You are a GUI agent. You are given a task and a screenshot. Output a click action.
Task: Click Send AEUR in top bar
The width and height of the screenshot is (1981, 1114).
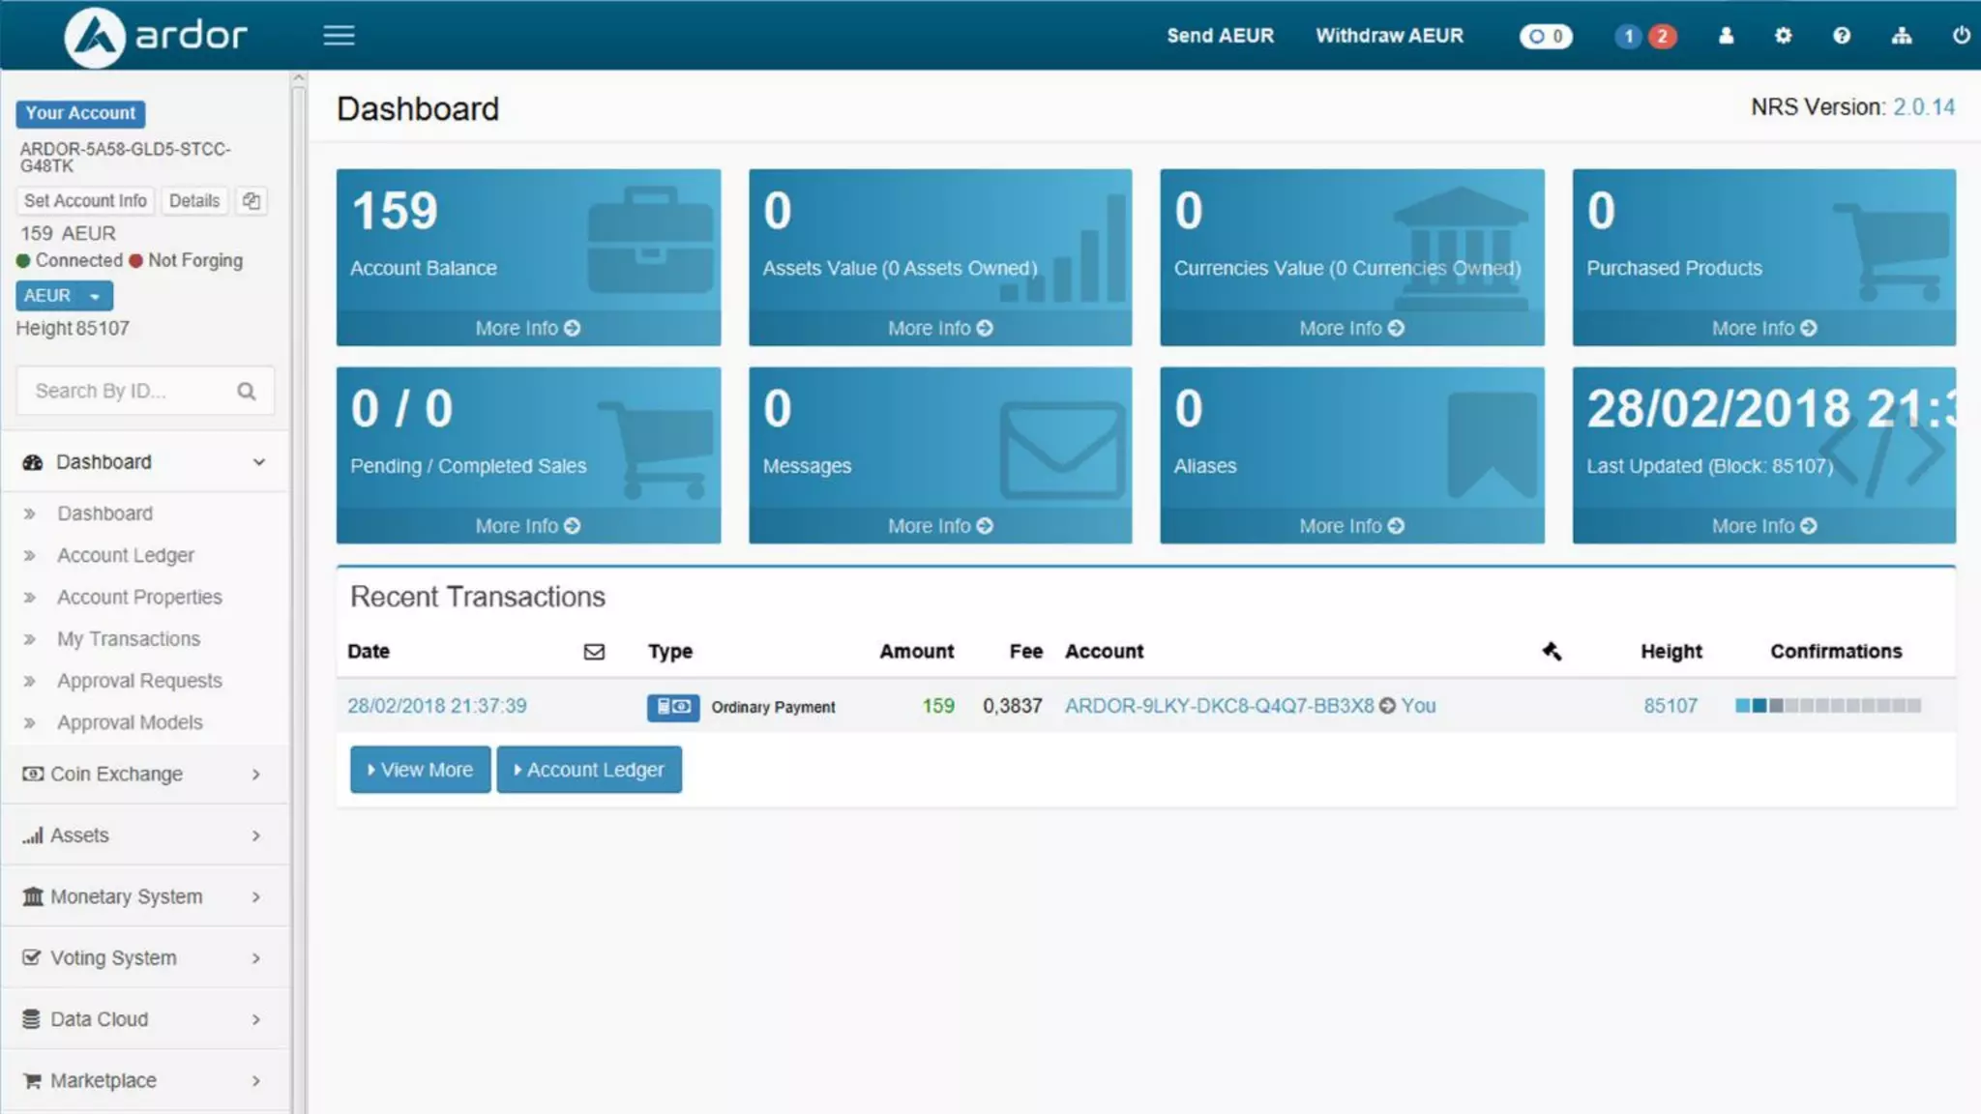point(1220,36)
